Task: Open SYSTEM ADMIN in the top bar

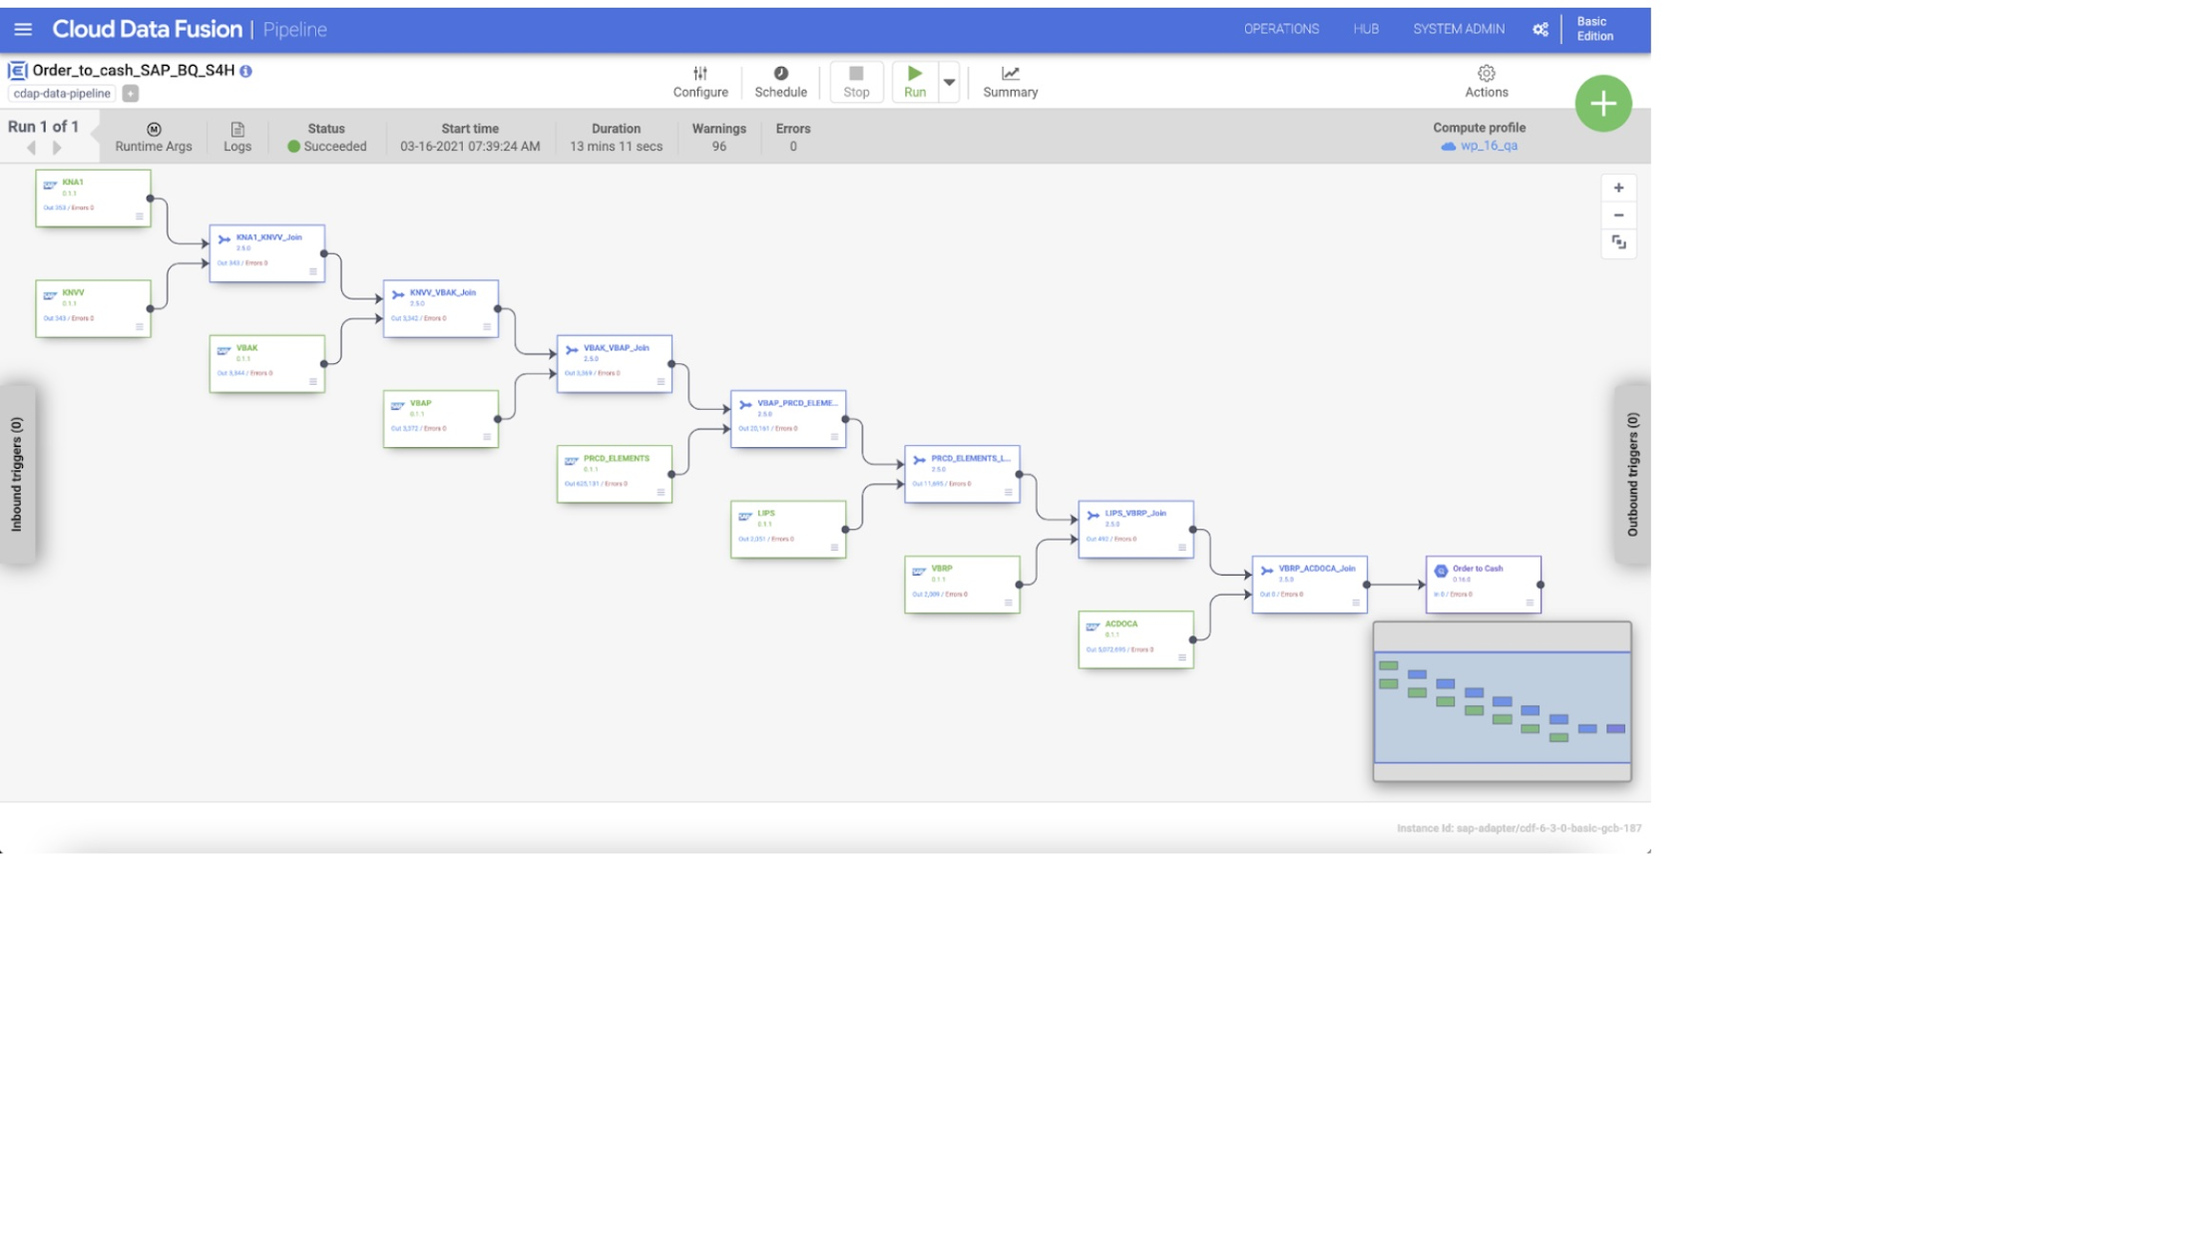Action: [1458, 30]
